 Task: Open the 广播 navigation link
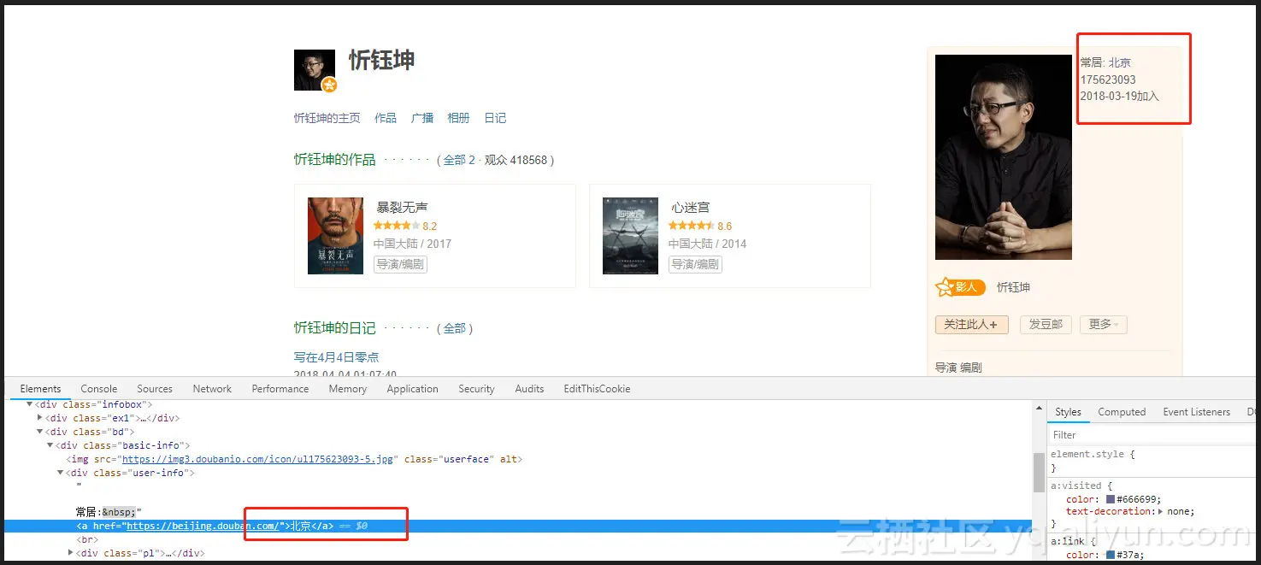click(x=422, y=118)
